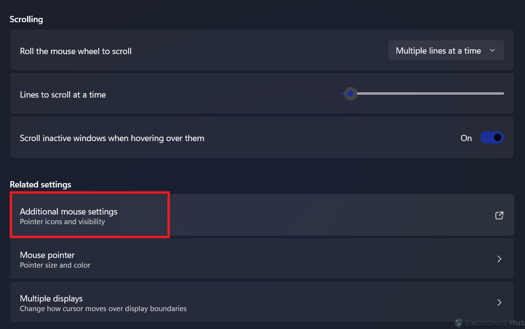Click the slider thumb on Lines to scroll
525x329 pixels.
[350, 93]
